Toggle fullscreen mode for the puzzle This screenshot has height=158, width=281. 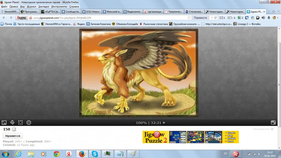click(273, 123)
